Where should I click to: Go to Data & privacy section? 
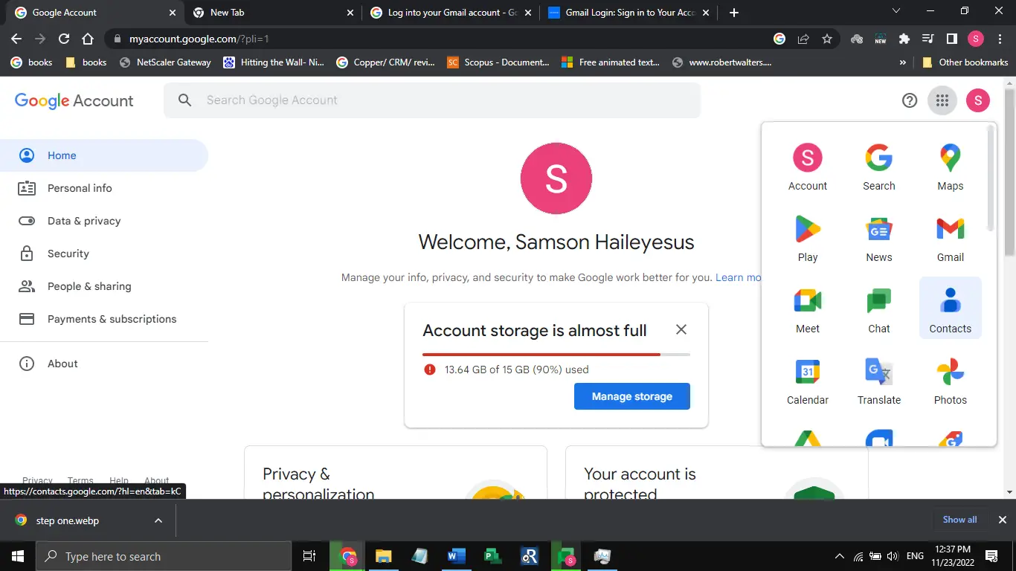[x=104, y=221]
